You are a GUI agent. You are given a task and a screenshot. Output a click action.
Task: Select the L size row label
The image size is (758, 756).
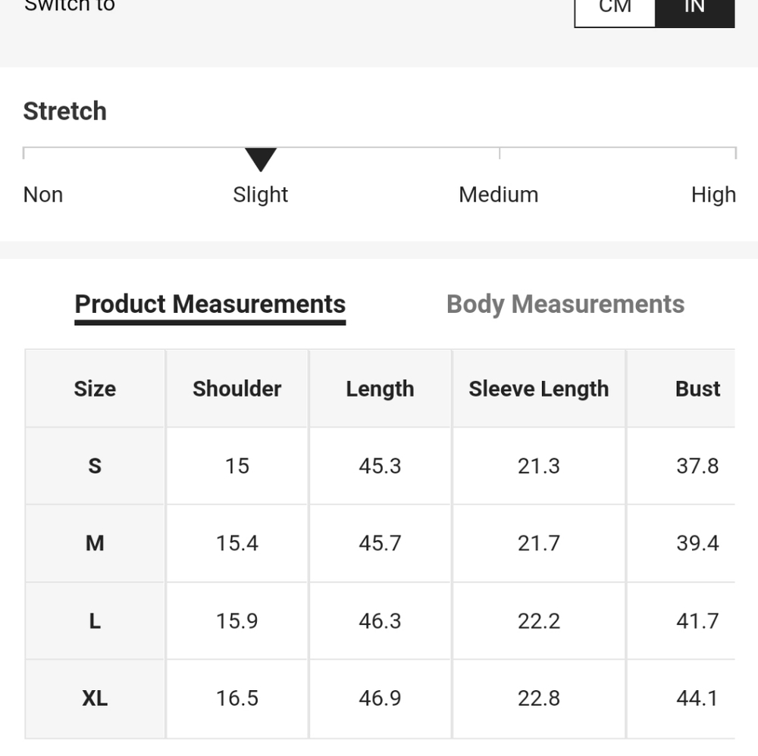(x=95, y=620)
